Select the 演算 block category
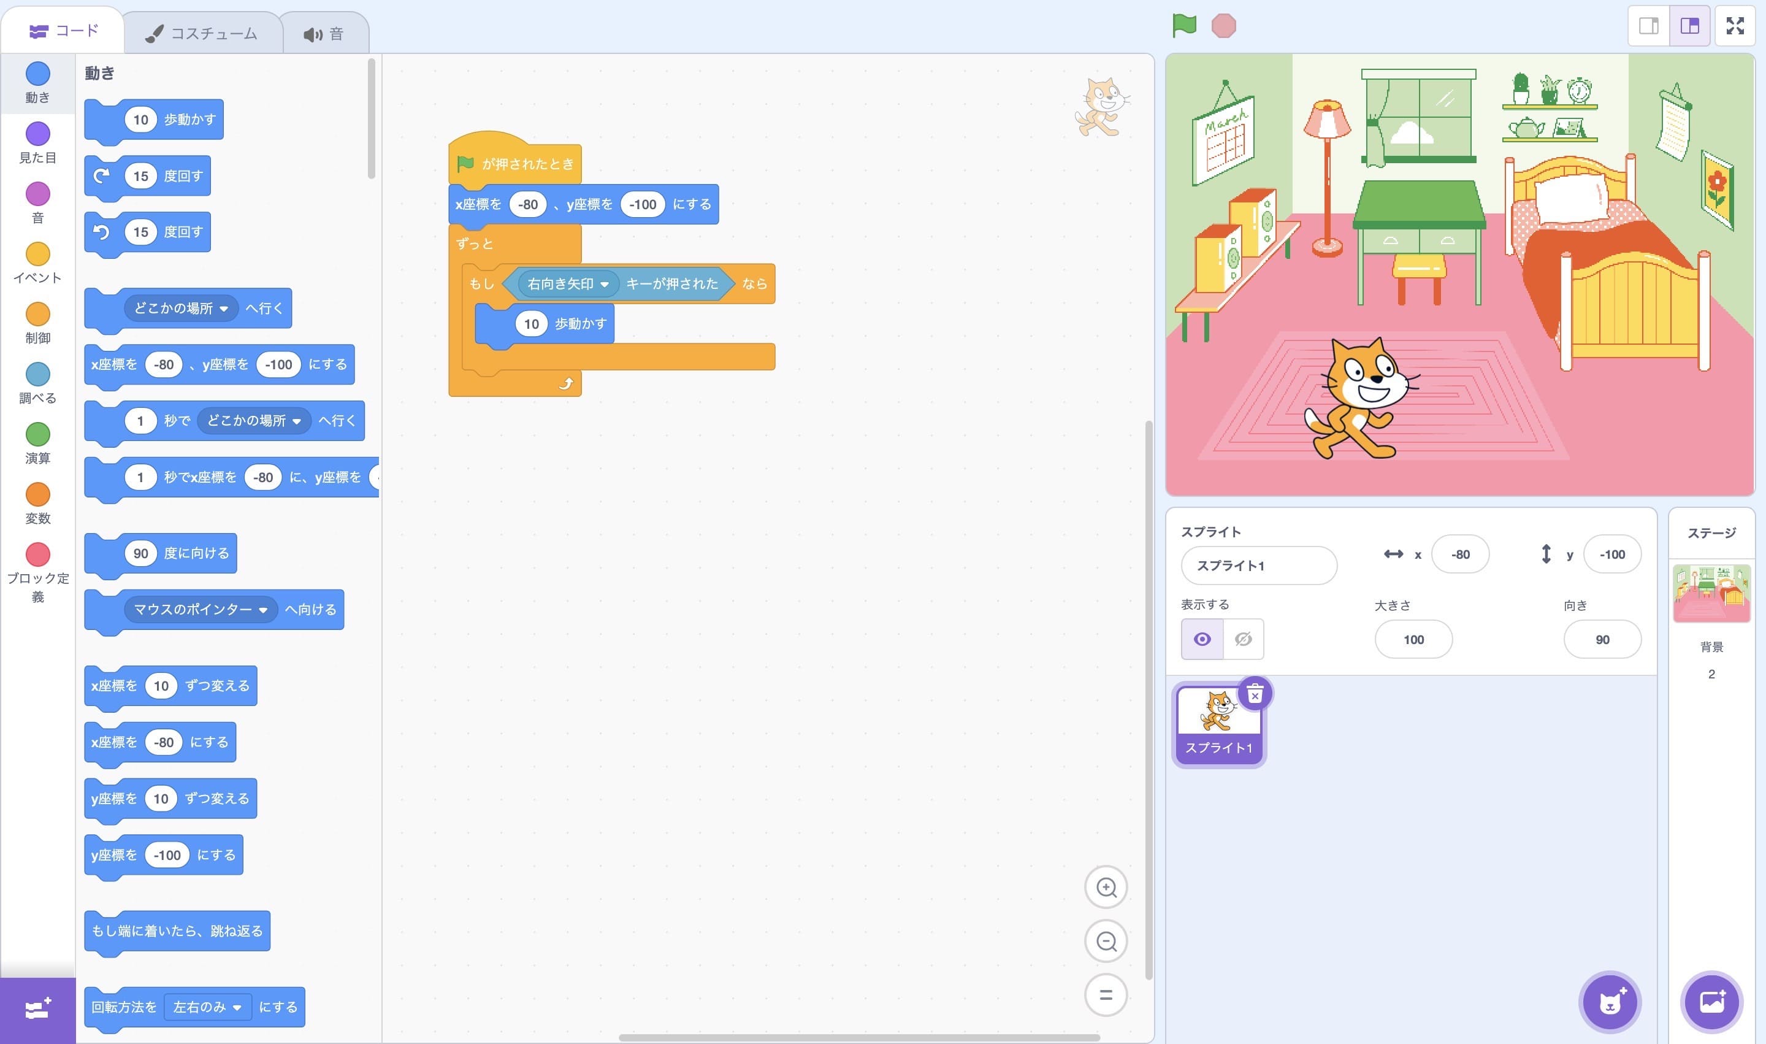The height and width of the screenshot is (1044, 1766). click(x=38, y=444)
